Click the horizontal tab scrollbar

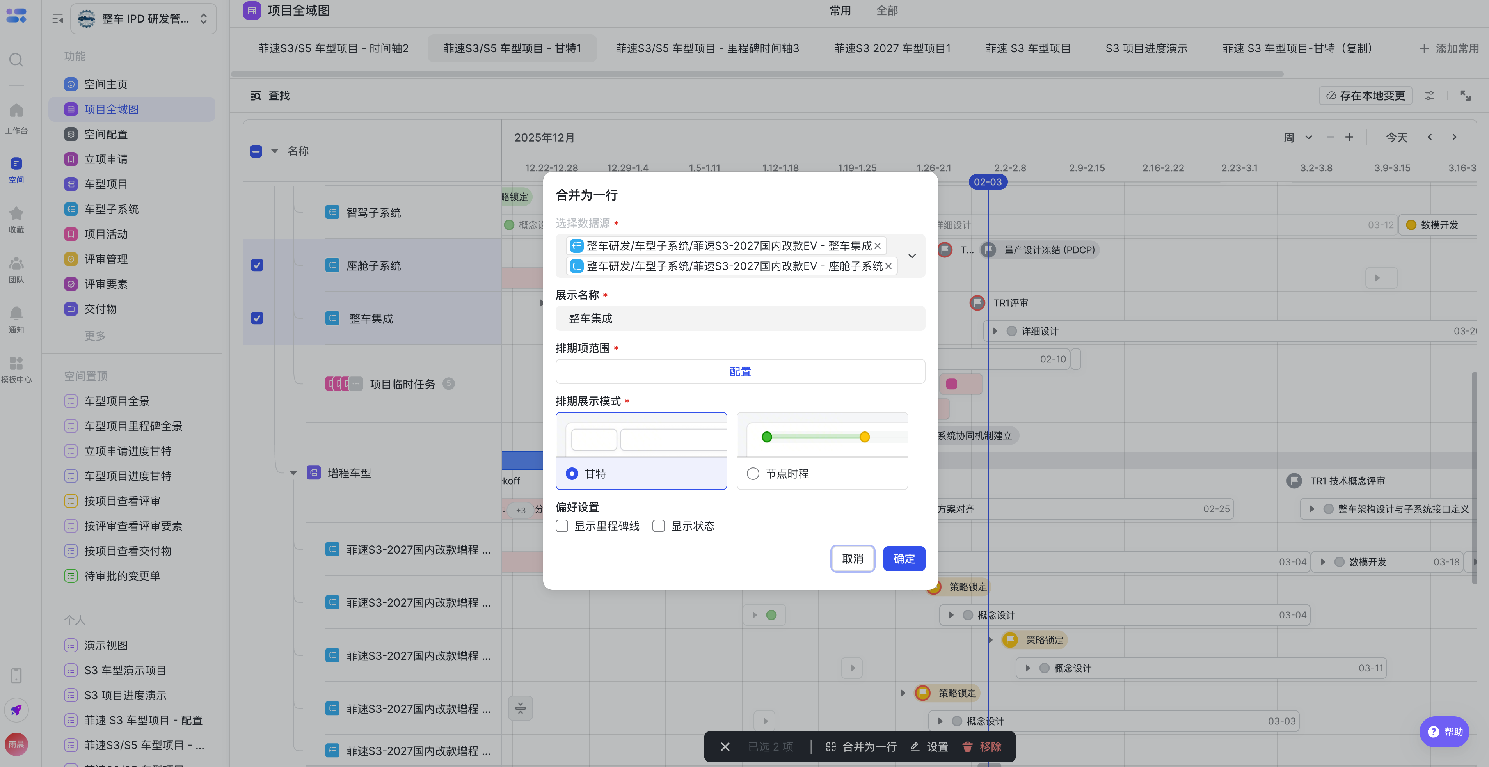(757, 74)
